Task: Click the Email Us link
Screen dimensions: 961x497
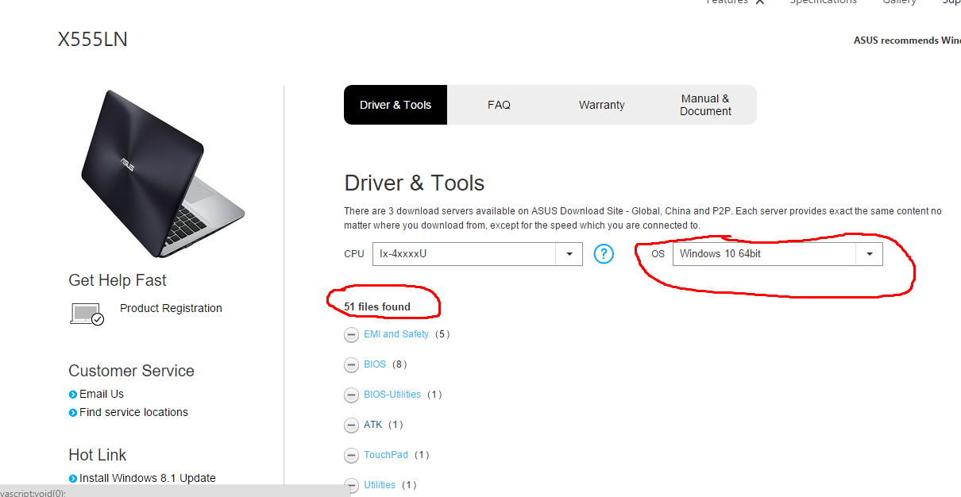Action: click(102, 394)
